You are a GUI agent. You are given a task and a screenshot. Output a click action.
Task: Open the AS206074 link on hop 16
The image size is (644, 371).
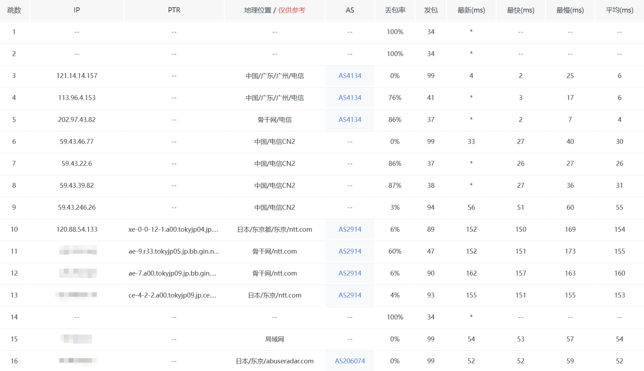click(349, 361)
